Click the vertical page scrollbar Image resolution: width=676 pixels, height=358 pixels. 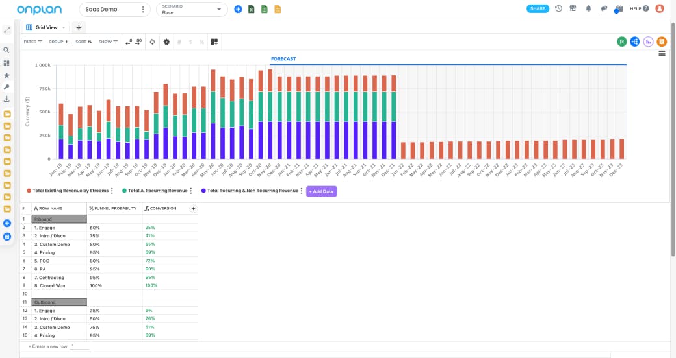point(673,140)
